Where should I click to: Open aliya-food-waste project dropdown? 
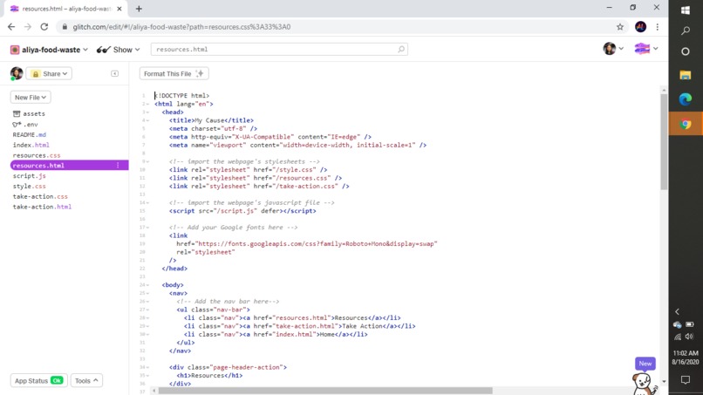click(x=50, y=50)
